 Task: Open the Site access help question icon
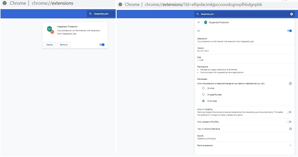coord(290,83)
